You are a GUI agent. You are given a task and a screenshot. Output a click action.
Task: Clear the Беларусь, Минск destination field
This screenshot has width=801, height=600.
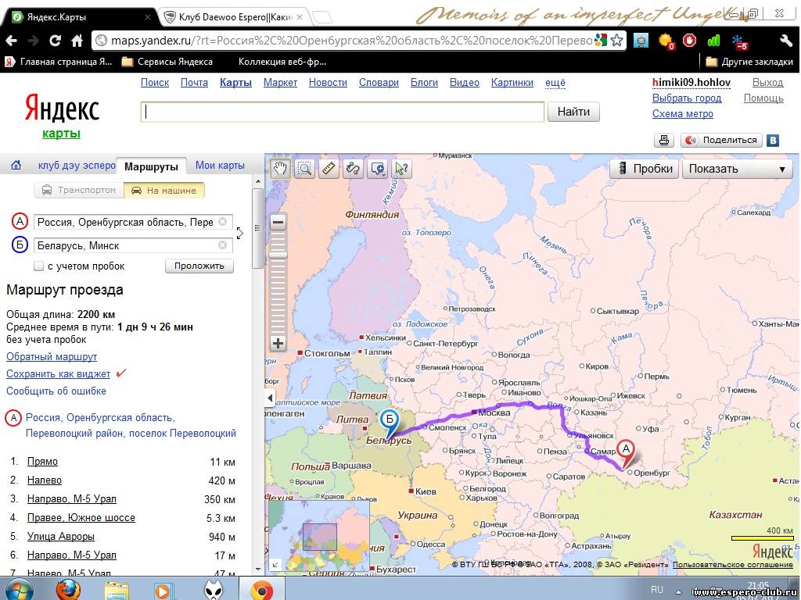pos(223,245)
